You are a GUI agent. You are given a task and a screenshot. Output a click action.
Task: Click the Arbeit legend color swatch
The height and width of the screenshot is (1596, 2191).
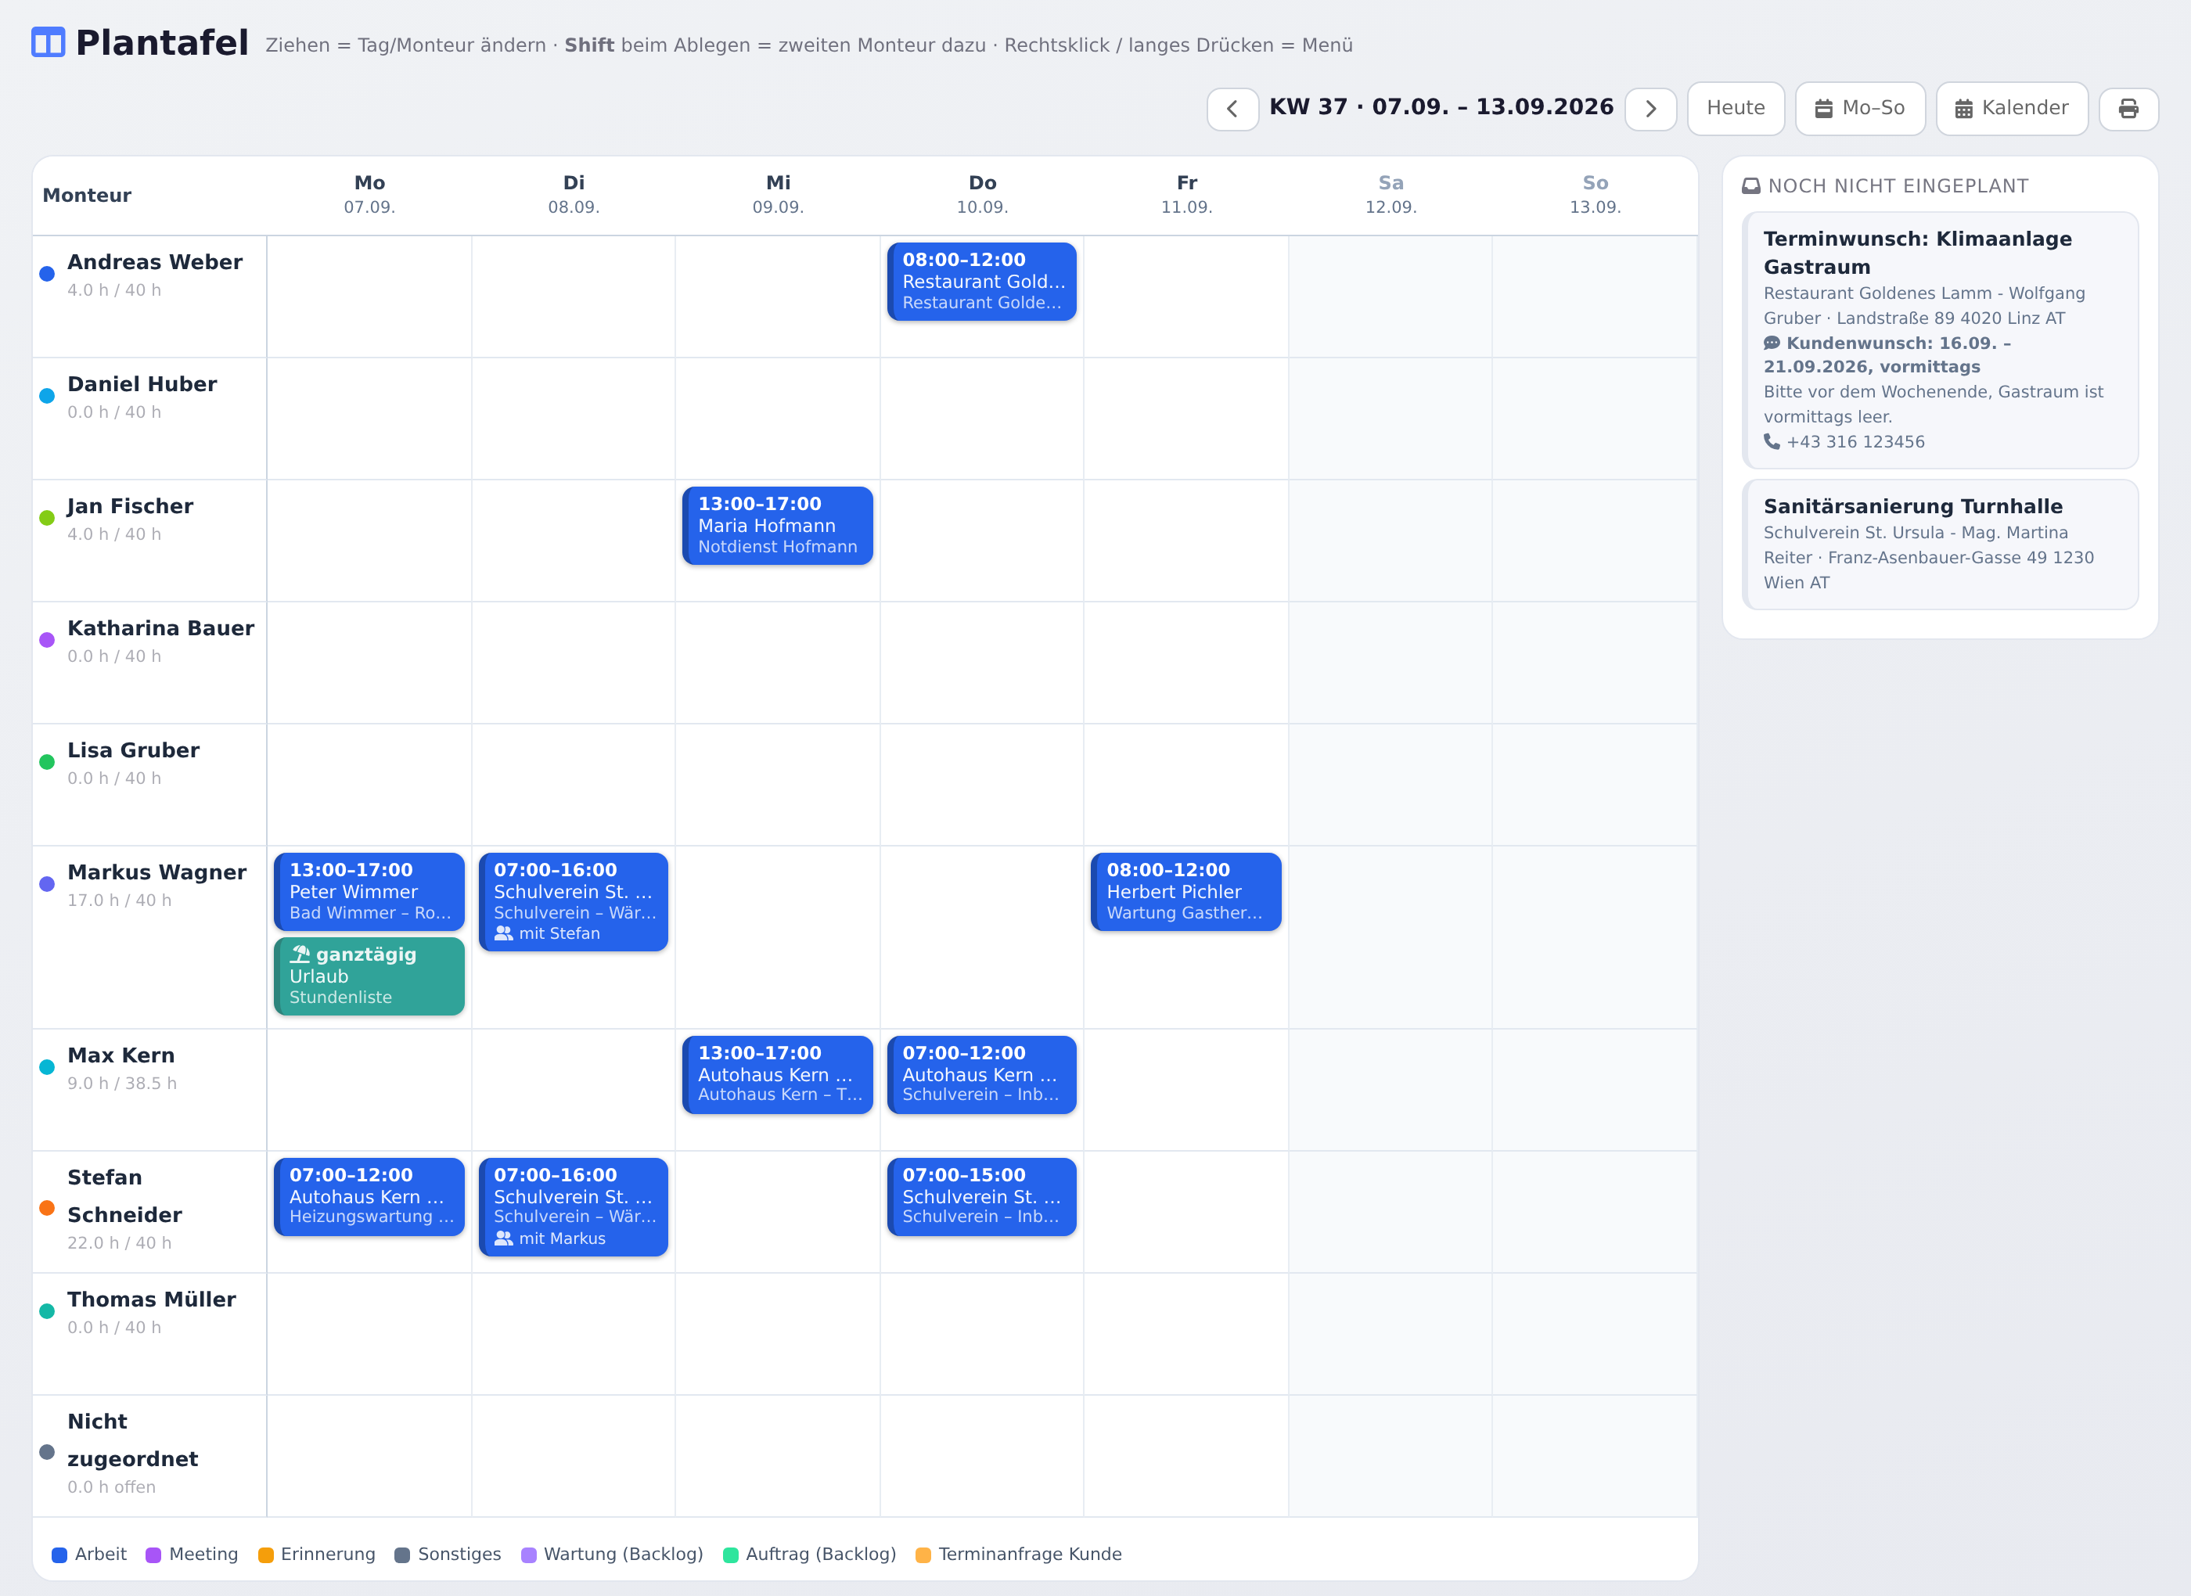pyautogui.click(x=59, y=1555)
